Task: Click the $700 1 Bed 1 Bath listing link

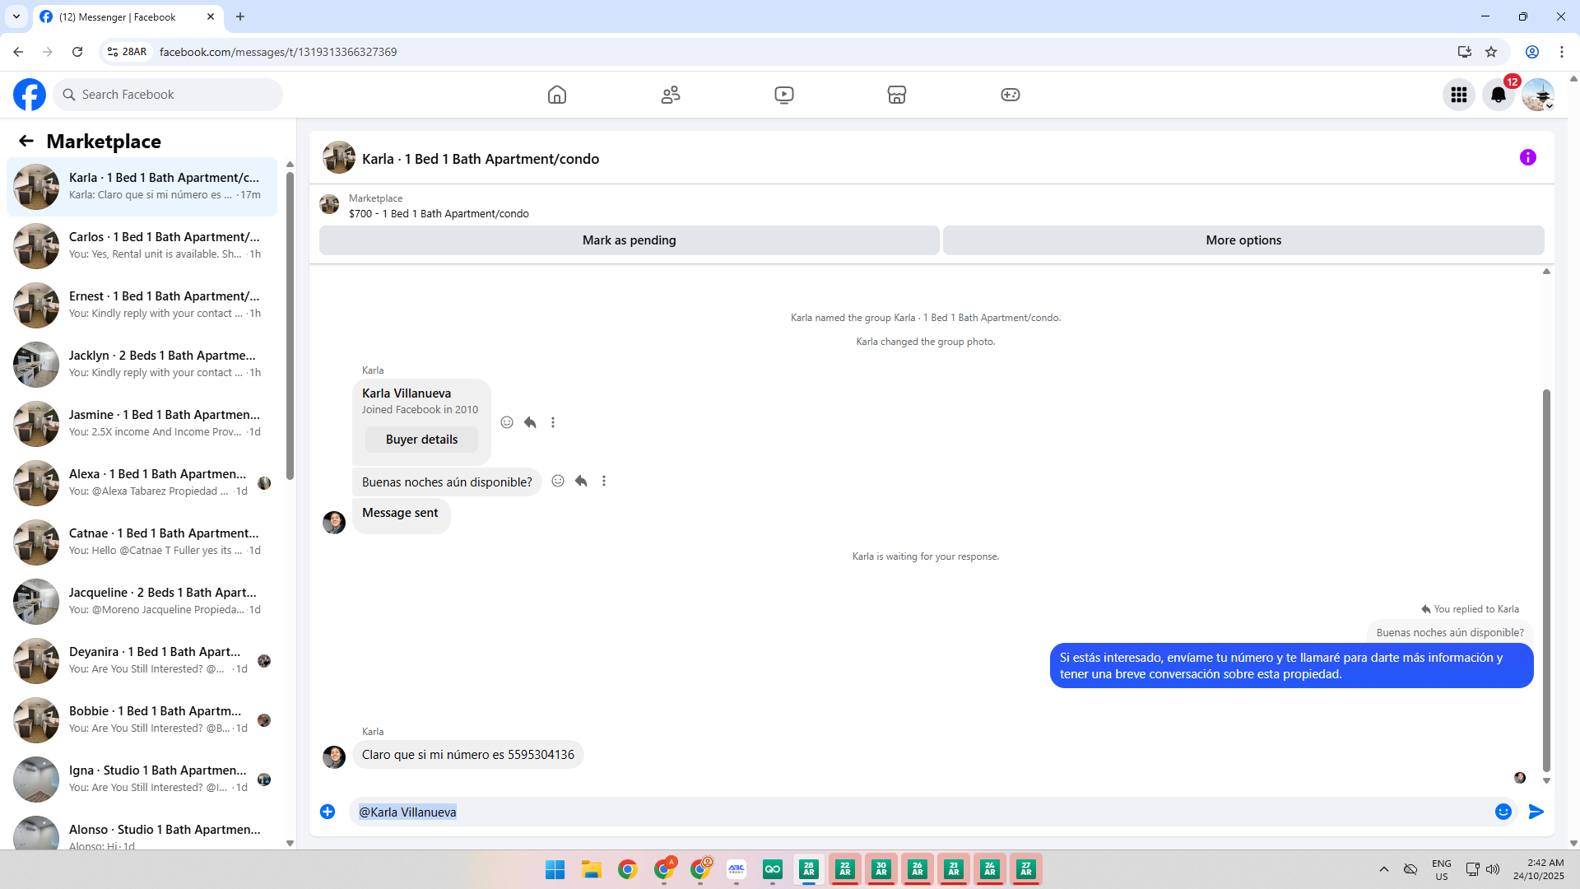Action: [x=439, y=214]
